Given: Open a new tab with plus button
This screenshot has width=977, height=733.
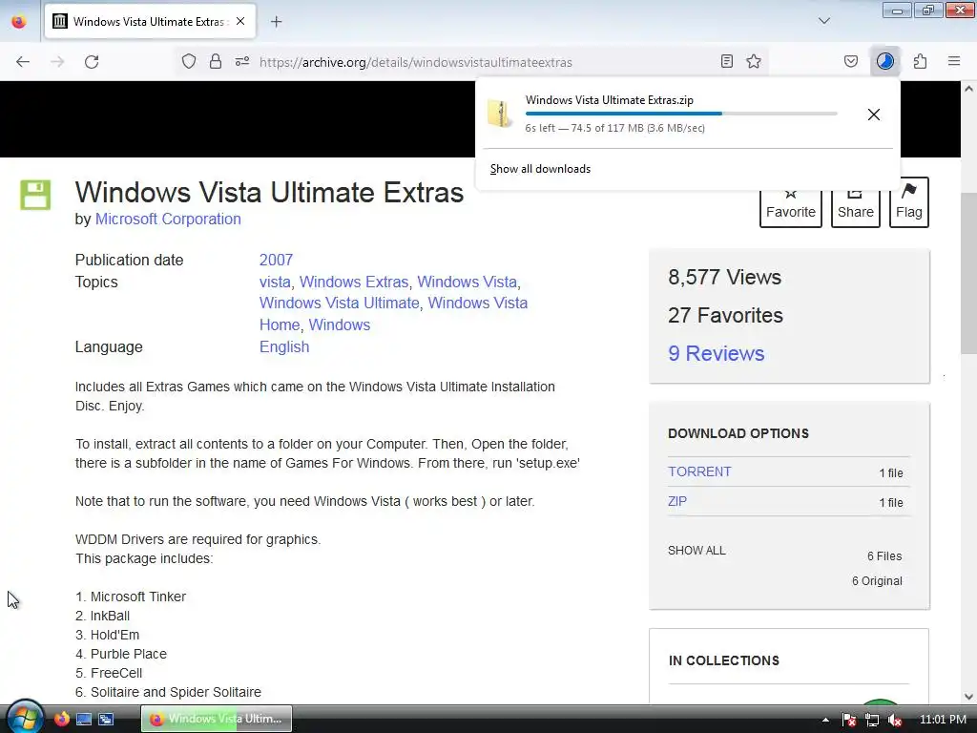Looking at the screenshot, I should 277,22.
